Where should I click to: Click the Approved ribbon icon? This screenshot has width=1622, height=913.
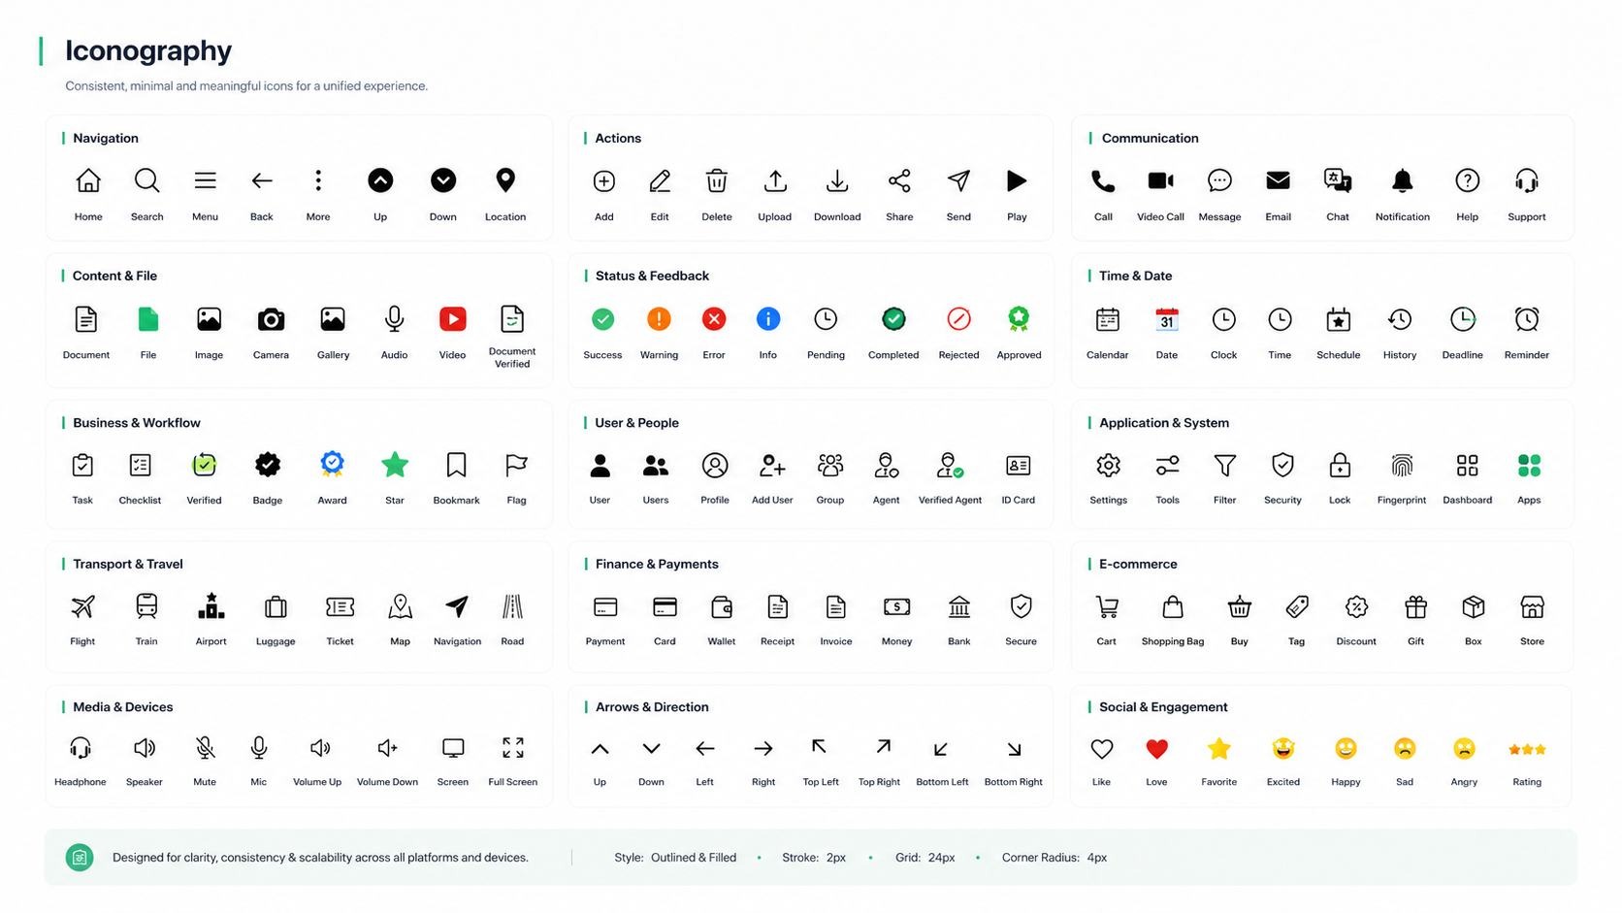[1019, 319]
